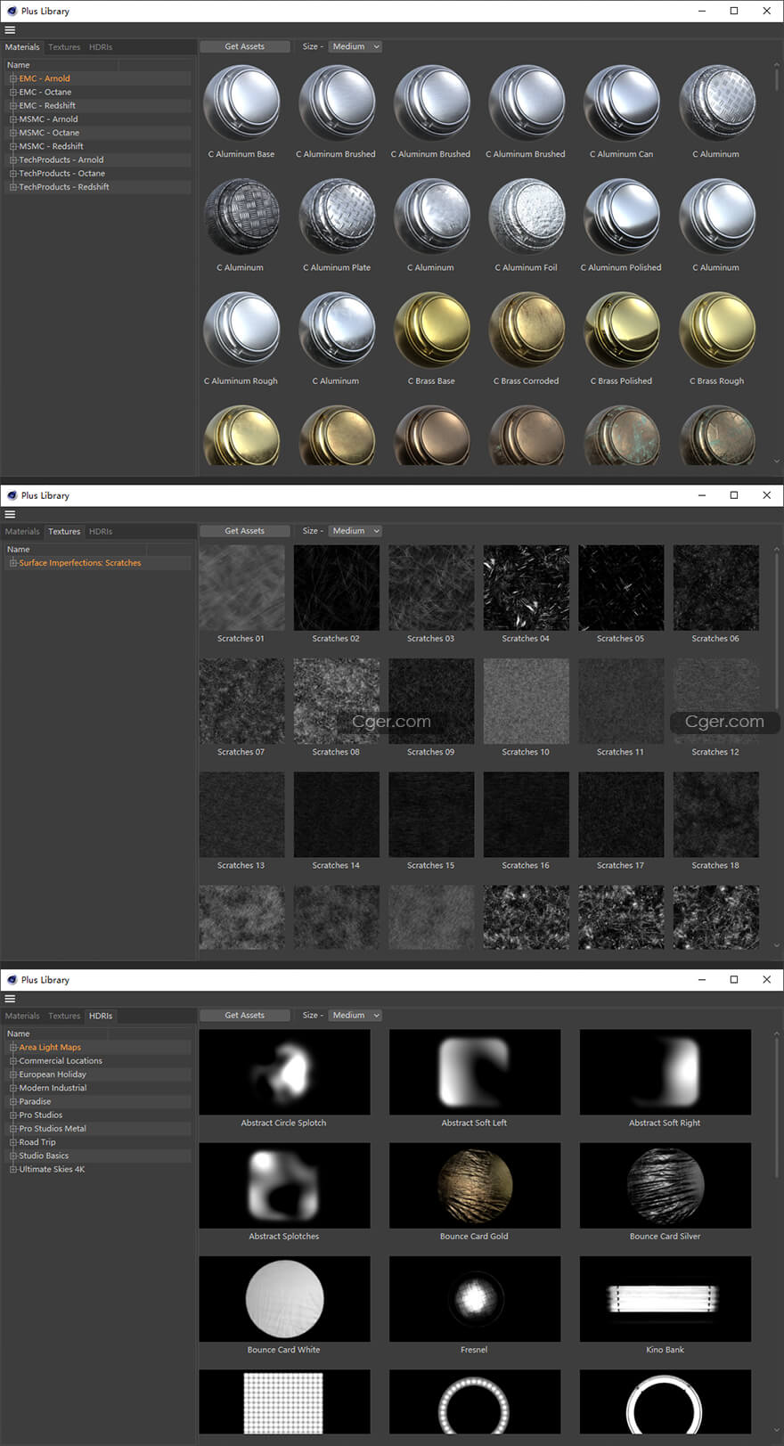Expand MSMC - Redshift tree node
The image size is (784, 1446).
pyautogui.click(x=13, y=146)
